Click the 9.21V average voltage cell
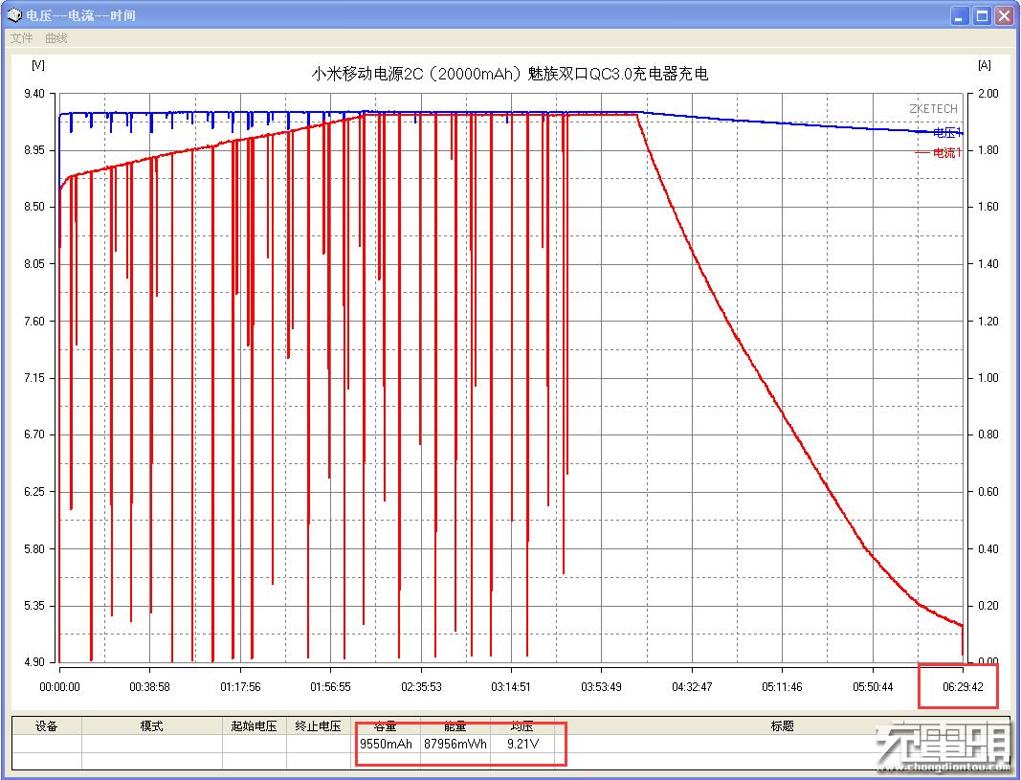The width and height of the screenshot is (1021, 780). (522, 744)
